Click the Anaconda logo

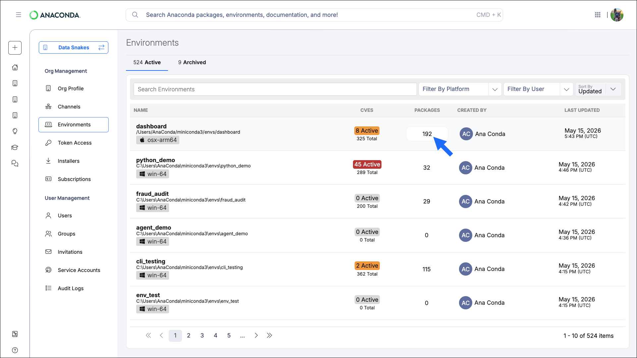(55, 15)
